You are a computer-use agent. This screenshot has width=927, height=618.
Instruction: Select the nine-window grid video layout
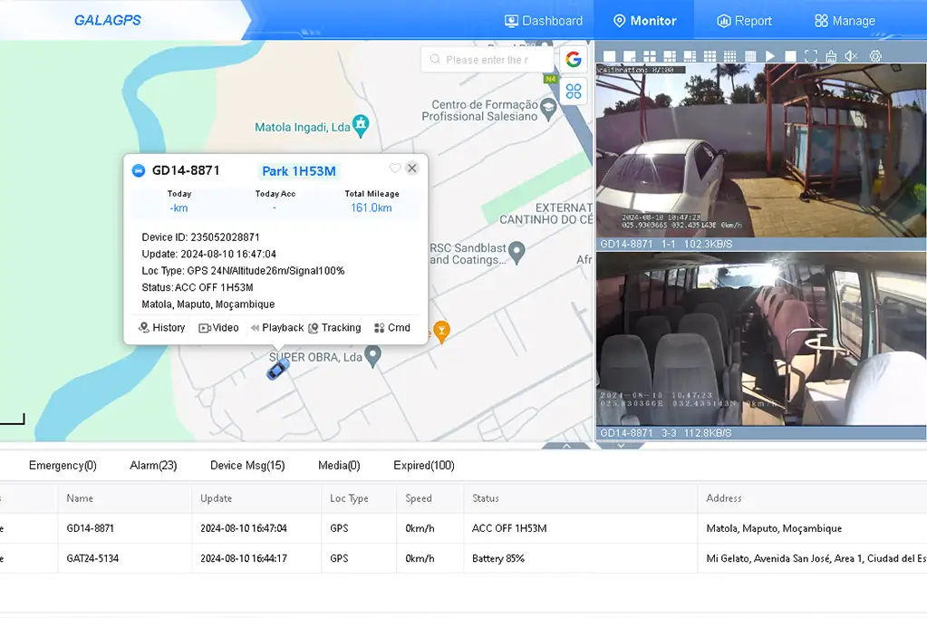[710, 56]
